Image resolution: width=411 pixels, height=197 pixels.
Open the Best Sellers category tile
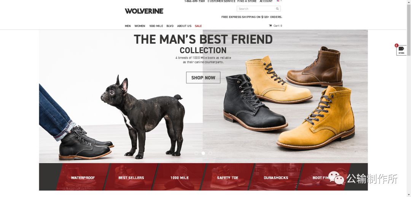(x=131, y=177)
